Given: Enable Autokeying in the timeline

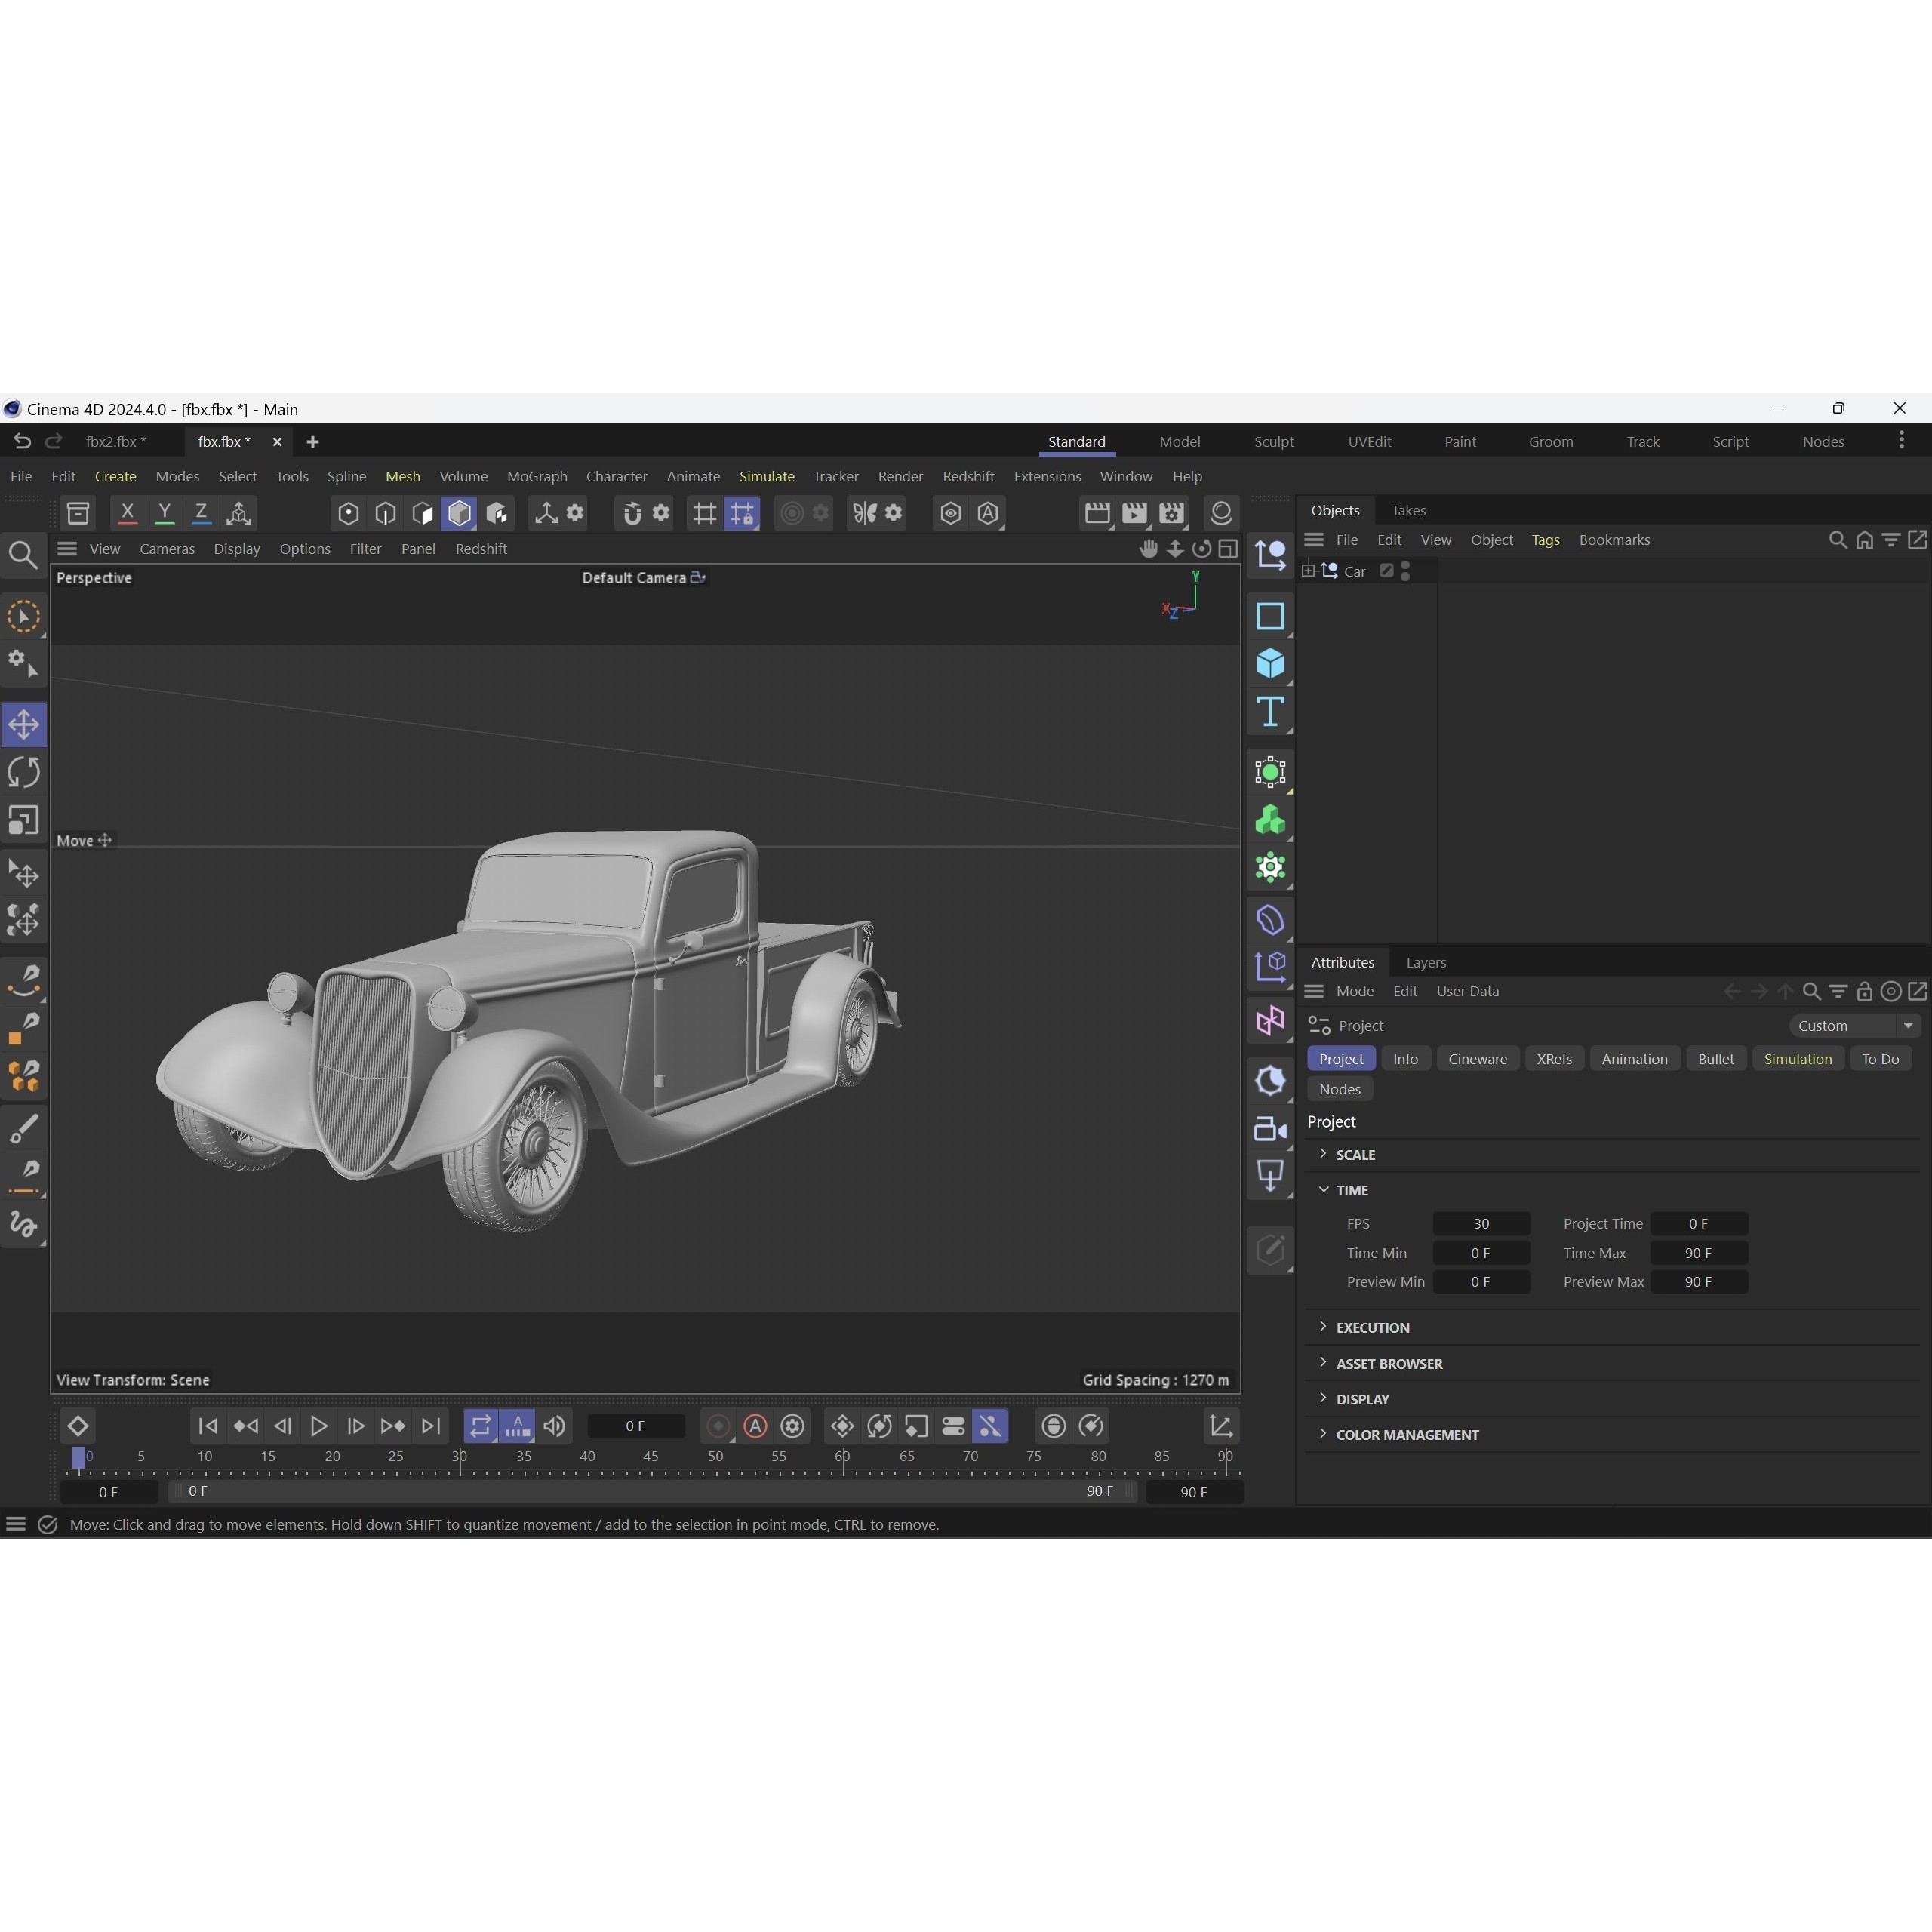Looking at the screenshot, I should click(x=754, y=1427).
